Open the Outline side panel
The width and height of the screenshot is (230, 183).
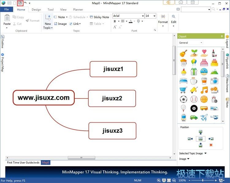tap(2, 42)
